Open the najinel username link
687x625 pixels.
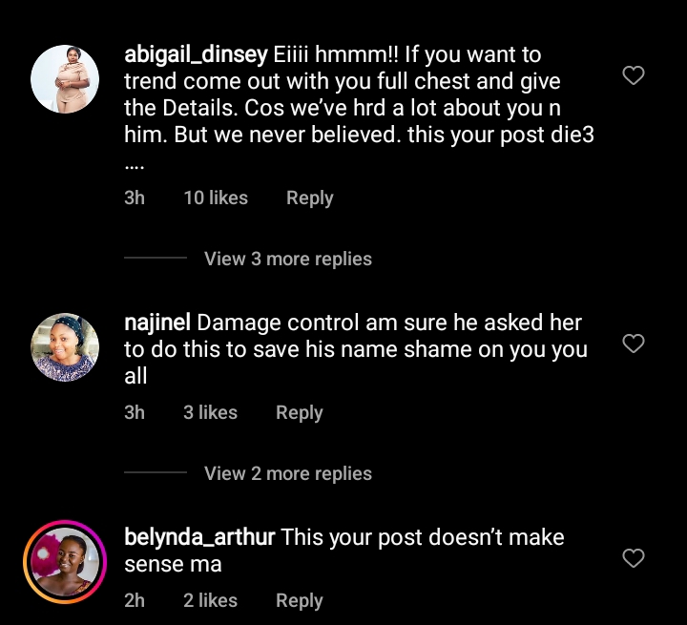pos(157,323)
